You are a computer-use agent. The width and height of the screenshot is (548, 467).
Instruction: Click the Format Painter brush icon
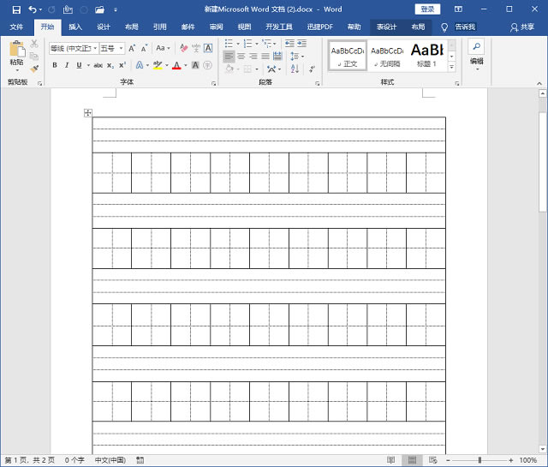(34, 69)
